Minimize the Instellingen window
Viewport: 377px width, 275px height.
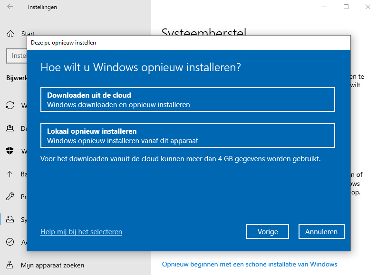click(324, 7)
